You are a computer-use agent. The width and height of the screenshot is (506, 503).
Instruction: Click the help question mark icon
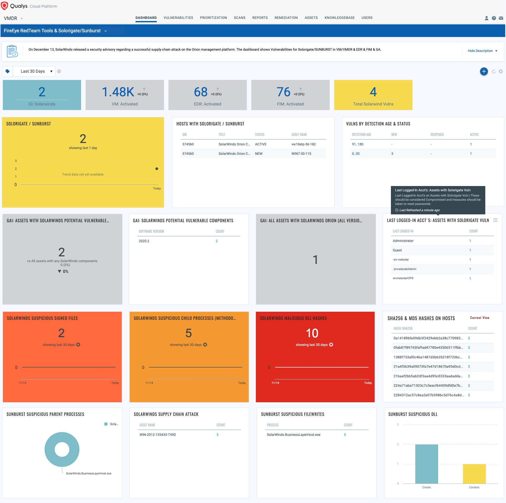click(x=494, y=18)
